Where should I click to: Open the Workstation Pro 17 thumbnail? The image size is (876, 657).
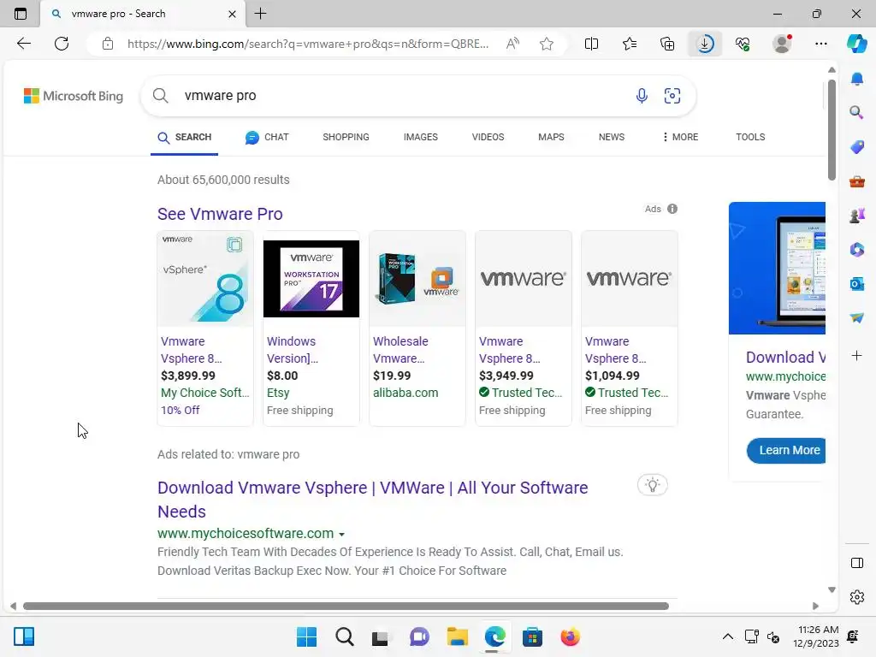[x=311, y=279]
